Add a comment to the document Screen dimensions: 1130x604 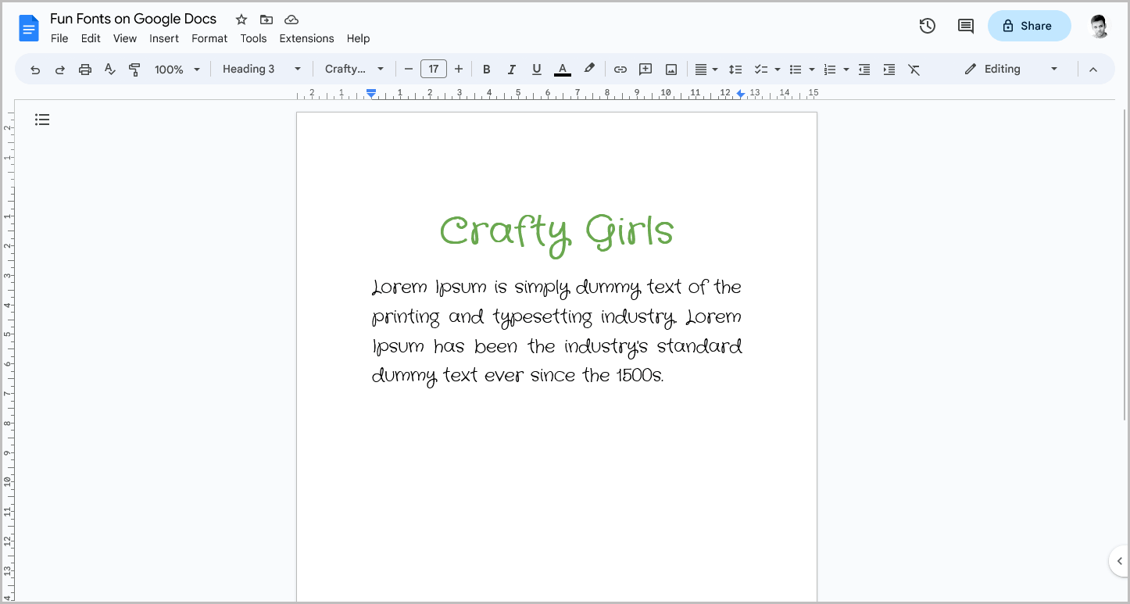[x=645, y=69]
